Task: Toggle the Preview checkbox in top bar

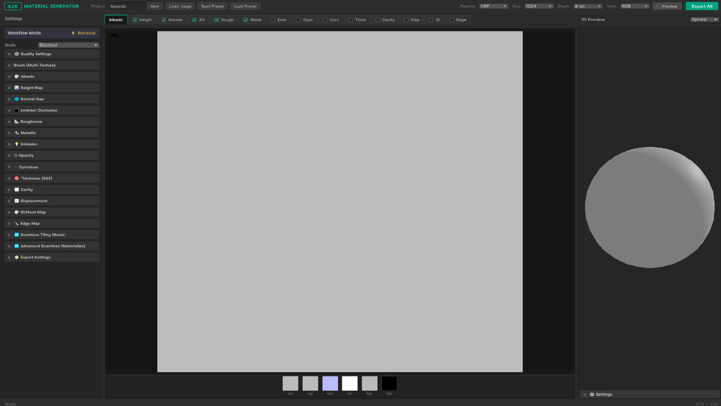Action: tap(659, 6)
